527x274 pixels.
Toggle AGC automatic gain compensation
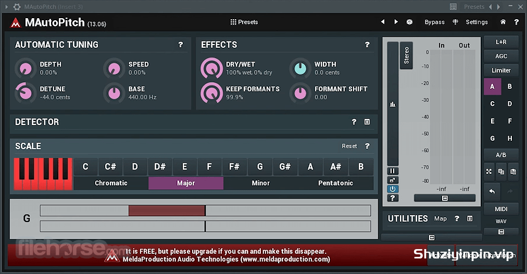click(x=501, y=56)
